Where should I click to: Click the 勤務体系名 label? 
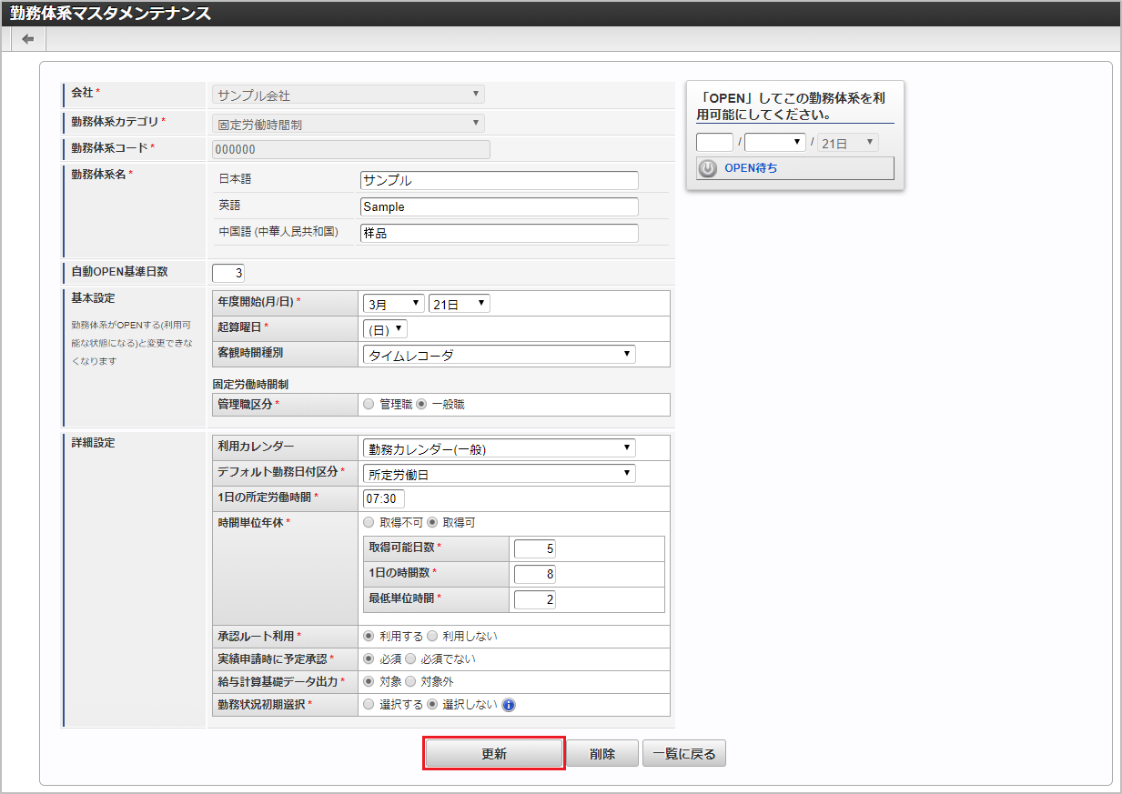pos(99,174)
